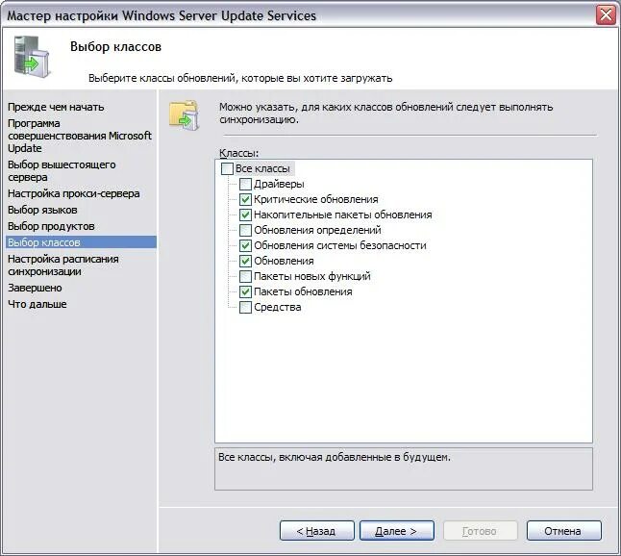The height and width of the screenshot is (556, 621).
Task: Click the description box about all classes
Action: [x=404, y=468]
